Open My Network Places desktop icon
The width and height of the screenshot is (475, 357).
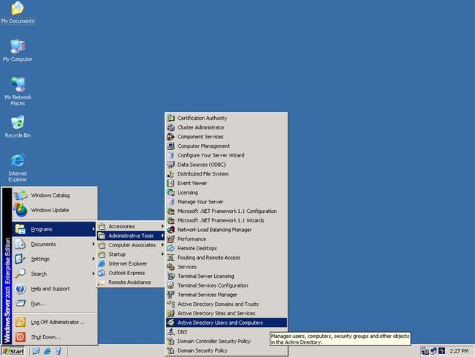(x=18, y=91)
